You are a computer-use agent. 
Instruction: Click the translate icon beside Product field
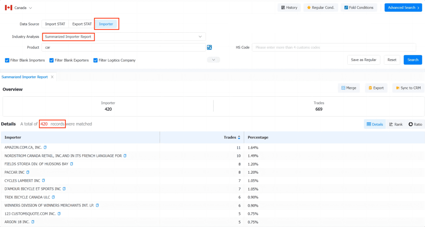(209, 47)
